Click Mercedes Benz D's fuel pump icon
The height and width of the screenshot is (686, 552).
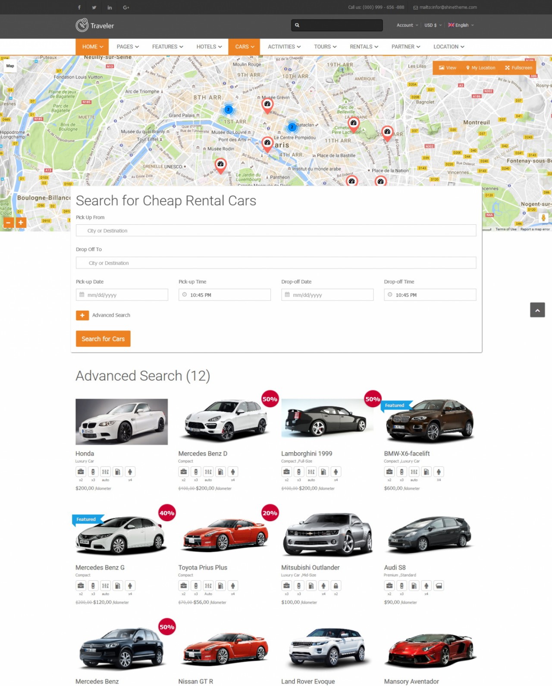click(x=220, y=472)
